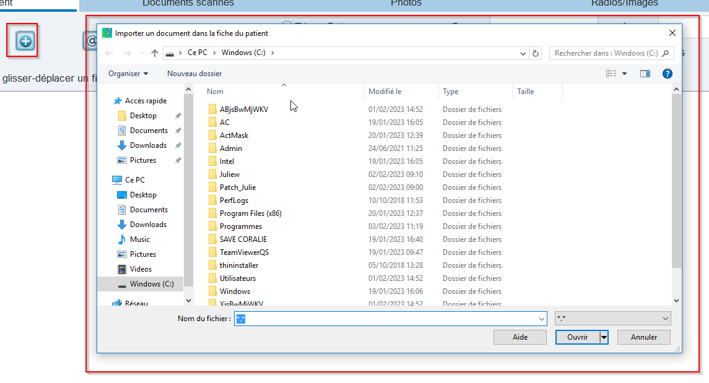The image size is (709, 383).
Task: Toggle the preview pane icon
Action: coord(645,74)
